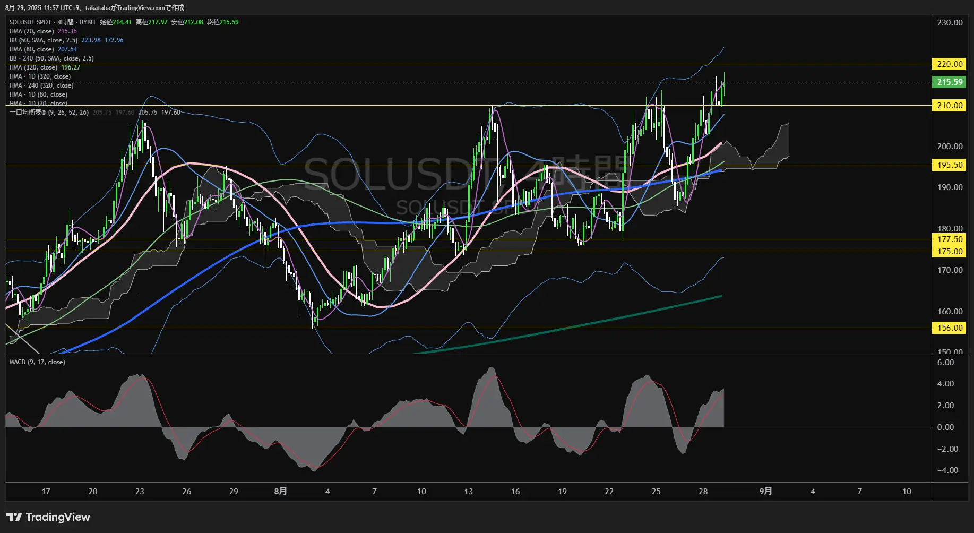Viewport: 974px width, 533px height.
Task: Click the BB (50, SMA, close, 2.5) legend
Action: pos(44,40)
